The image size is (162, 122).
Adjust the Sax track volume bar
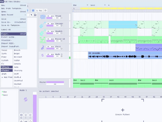point(50,48)
